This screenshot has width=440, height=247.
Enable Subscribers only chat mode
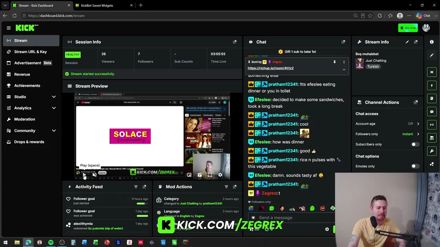(x=415, y=144)
